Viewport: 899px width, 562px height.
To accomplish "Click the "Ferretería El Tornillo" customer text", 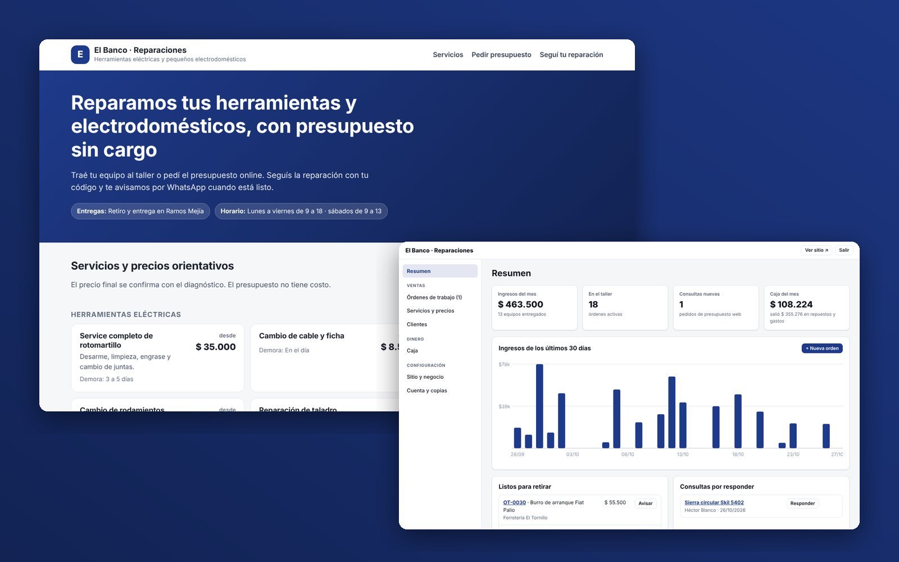I will (525, 518).
